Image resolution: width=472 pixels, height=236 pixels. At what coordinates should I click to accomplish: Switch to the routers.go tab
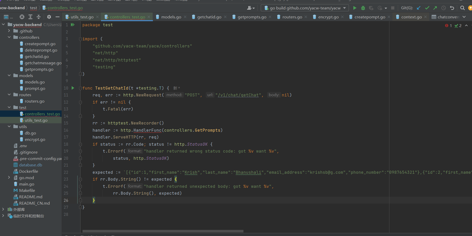292,17
